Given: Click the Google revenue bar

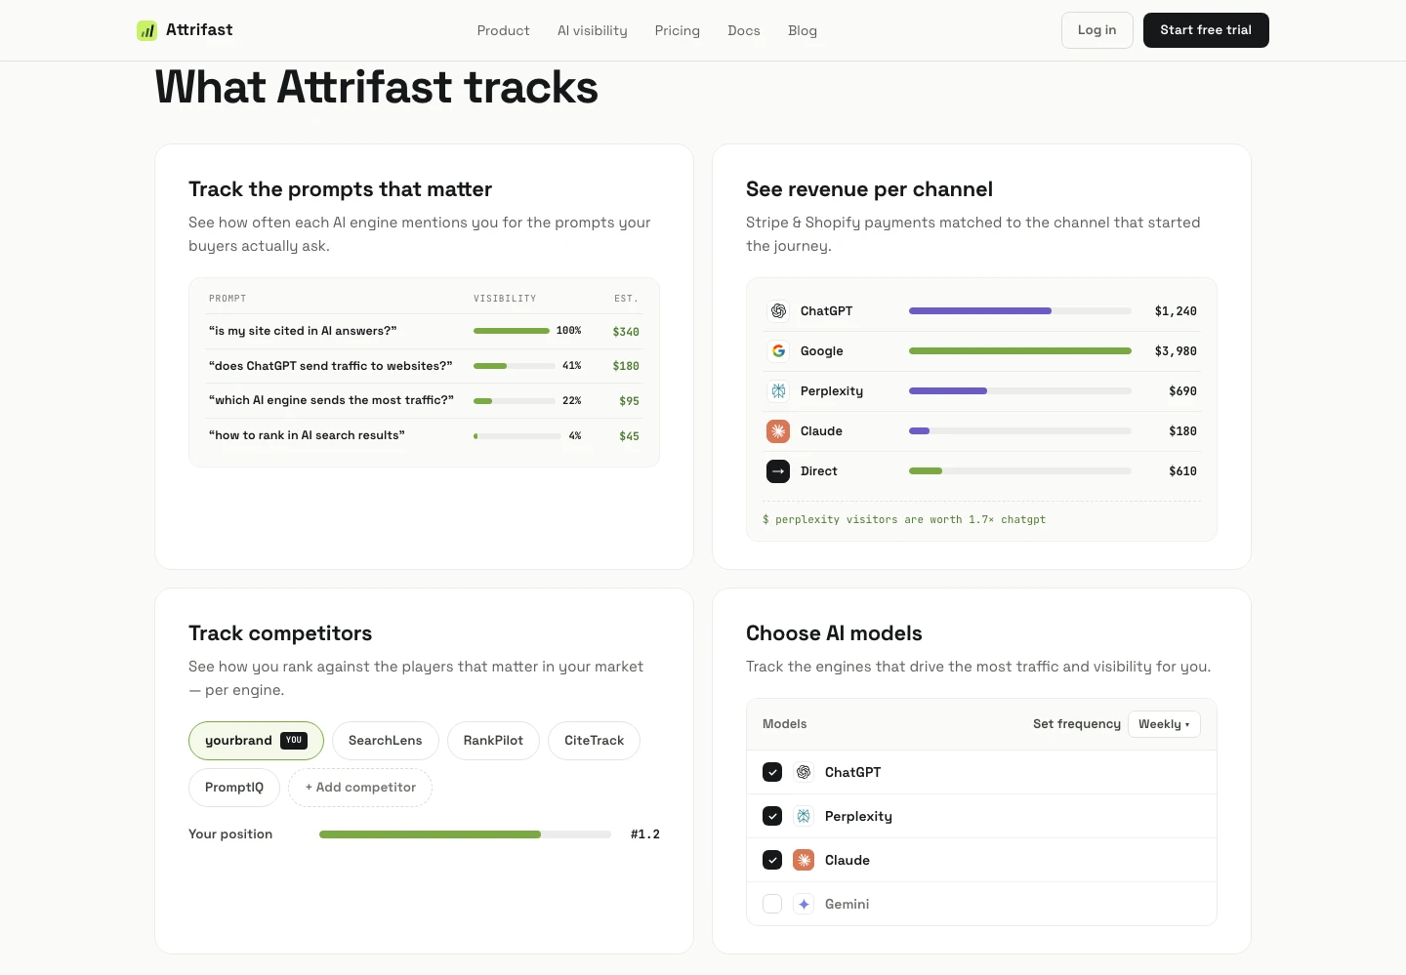Looking at the screenshot, I should pyautogui.click(x=1020, y=350).
